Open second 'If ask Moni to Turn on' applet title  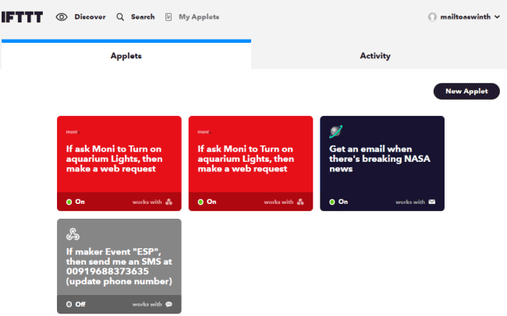[x=246, y=159]
